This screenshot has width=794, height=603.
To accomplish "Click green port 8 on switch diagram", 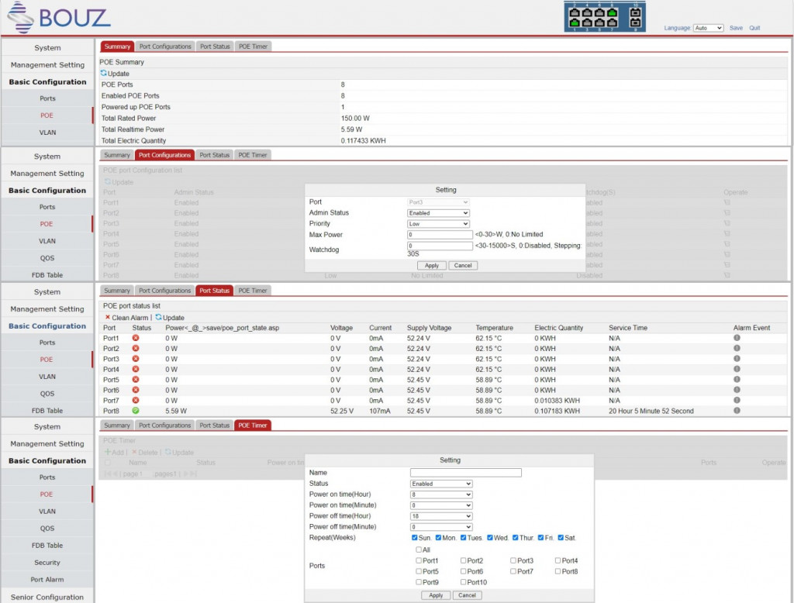I will (612, 12).
